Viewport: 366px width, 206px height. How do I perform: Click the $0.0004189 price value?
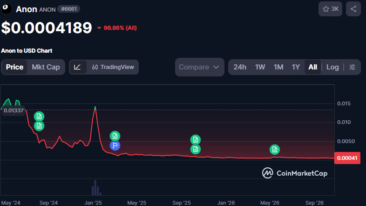(47, 28)
